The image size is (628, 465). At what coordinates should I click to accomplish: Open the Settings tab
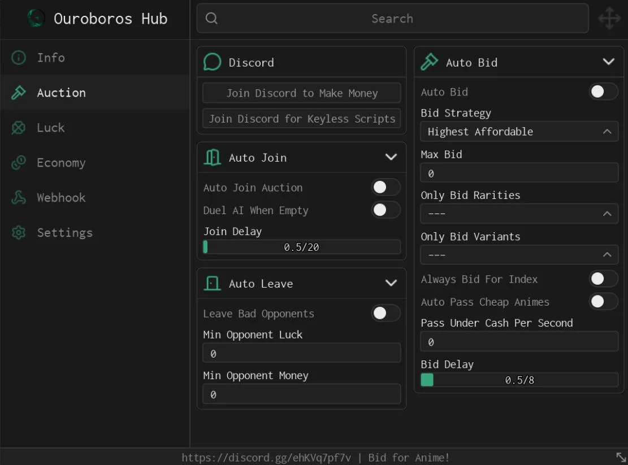94,233
